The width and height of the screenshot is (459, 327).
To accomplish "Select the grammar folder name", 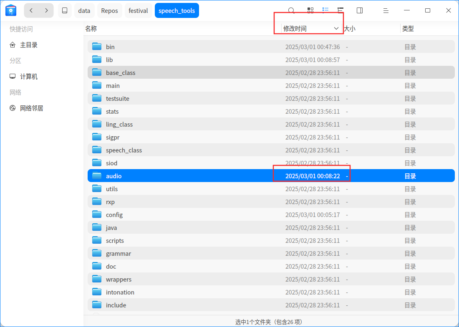I will click(118, 253).
